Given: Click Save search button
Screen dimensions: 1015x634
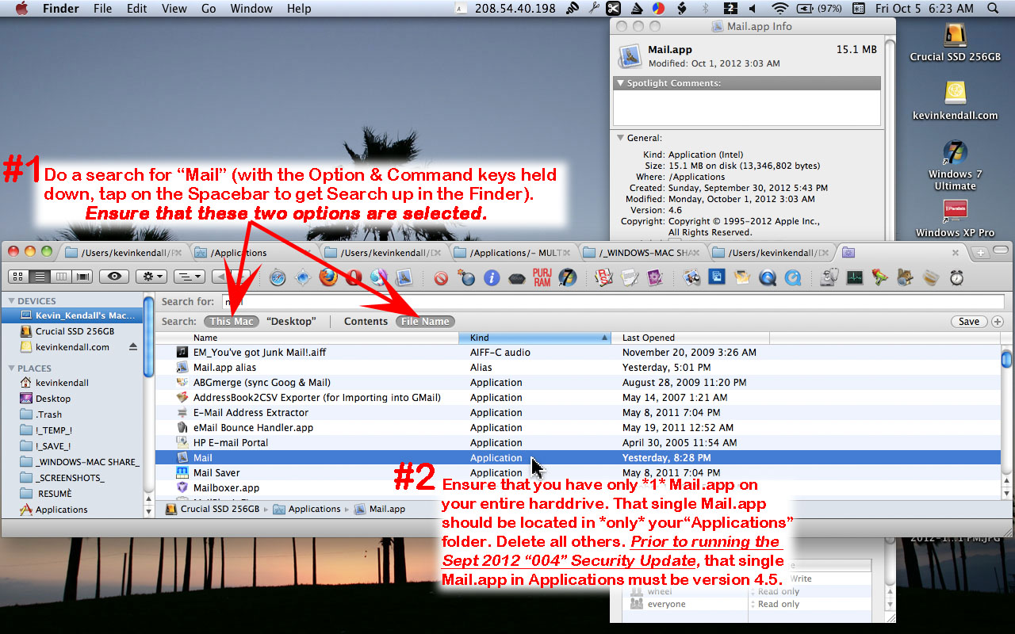Looking at the screenshot, I should [968, 322].
